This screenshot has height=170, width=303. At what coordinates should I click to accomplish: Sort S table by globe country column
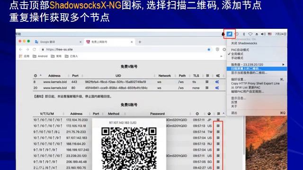[209, 114]
